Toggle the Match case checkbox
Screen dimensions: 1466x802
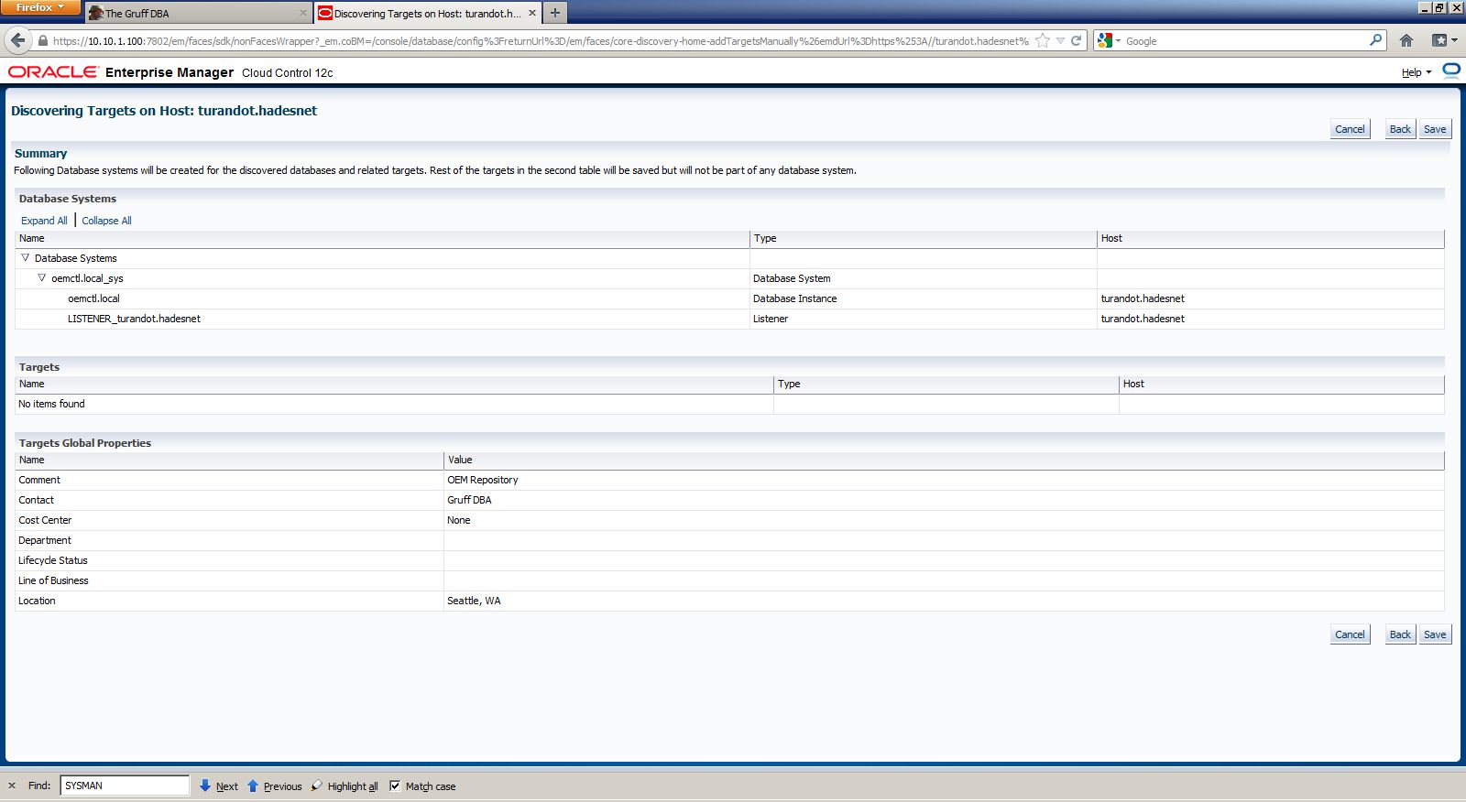[395, 786]
